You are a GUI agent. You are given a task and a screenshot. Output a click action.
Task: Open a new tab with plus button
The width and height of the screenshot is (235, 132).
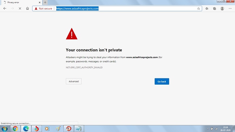pos(45,2)
